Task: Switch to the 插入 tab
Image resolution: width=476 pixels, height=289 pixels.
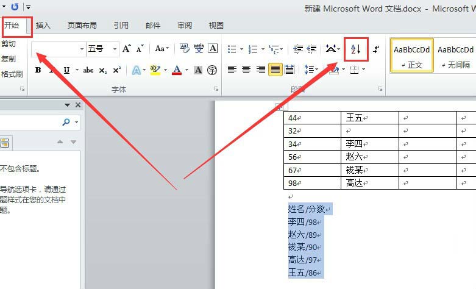Action: pyautogui.click(x=43, y=26)
